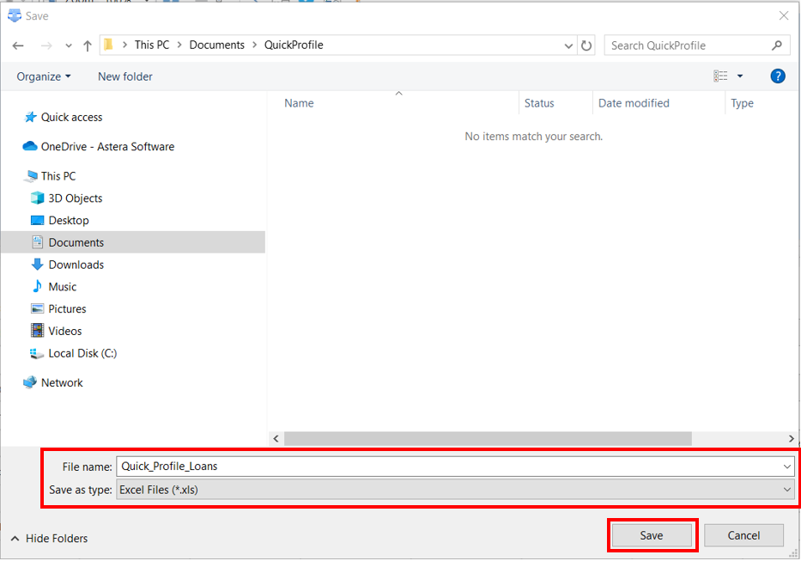The image size is (801, 561).
Task: Click the change view layout icon
Action: click(721, 76)
